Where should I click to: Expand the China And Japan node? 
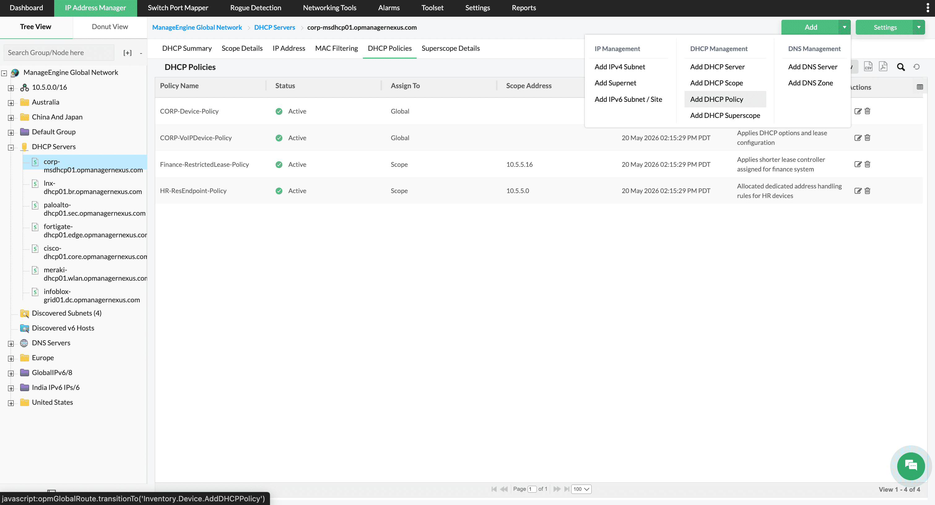tap(11, 118)
